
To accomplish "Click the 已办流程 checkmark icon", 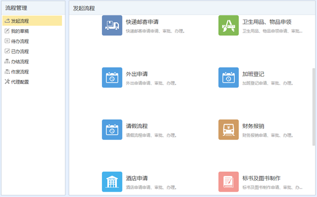I will [7, 51].
